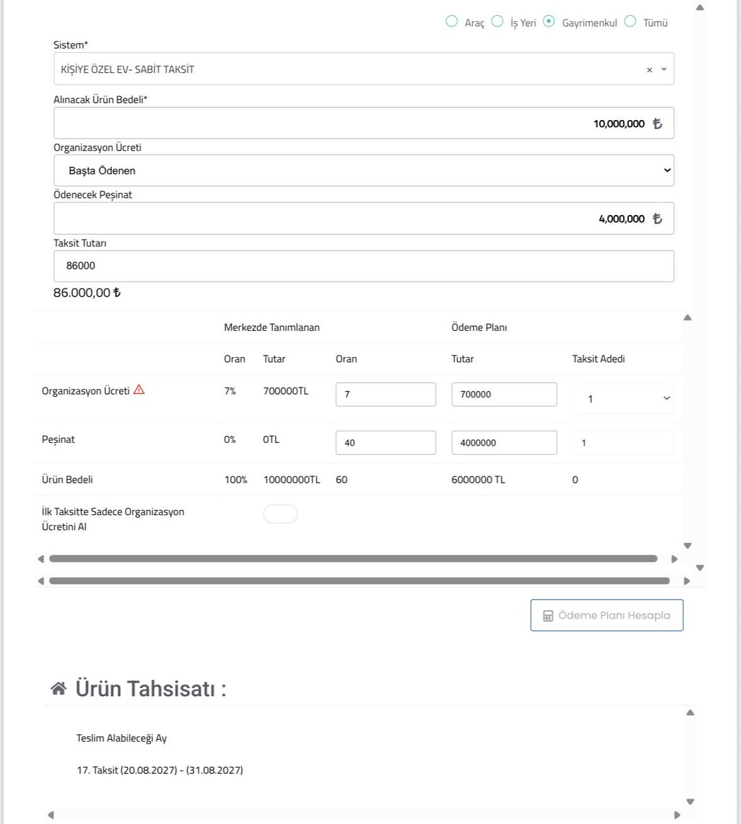Click the Ürün Bedeli row label
This screenshot has width=741, height=824.
(x=67, y=480)
